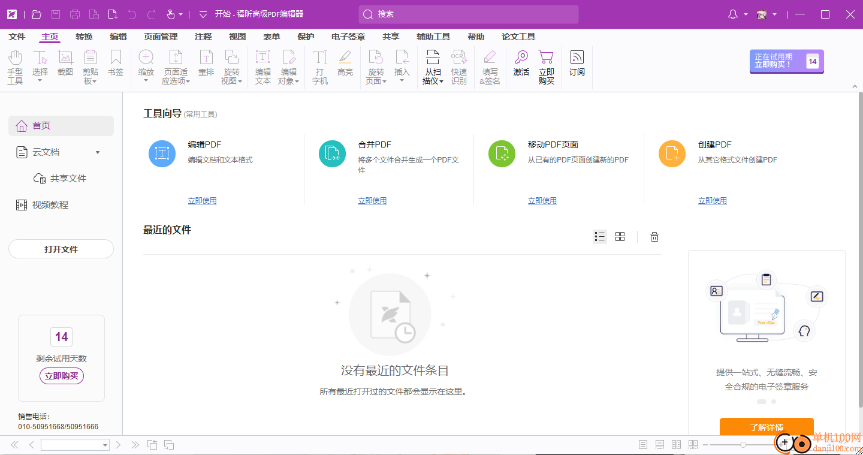
Task: Delete recent files with trash icon
Action: click(654, 237)
